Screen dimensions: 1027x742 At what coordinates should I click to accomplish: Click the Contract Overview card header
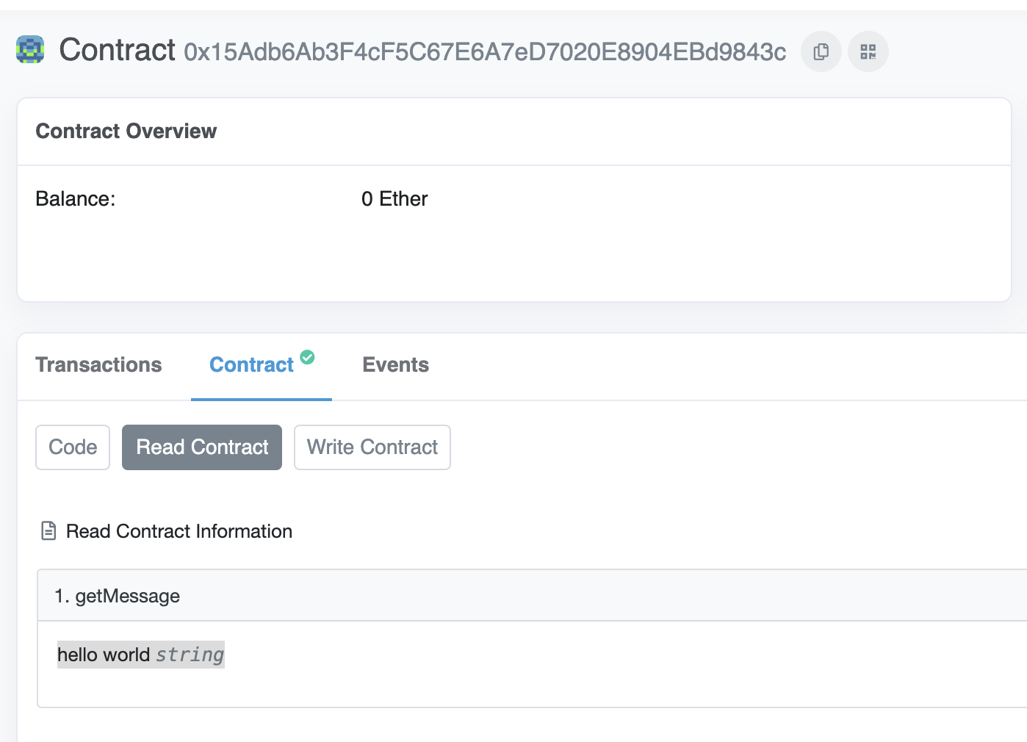tap(514, 132)
